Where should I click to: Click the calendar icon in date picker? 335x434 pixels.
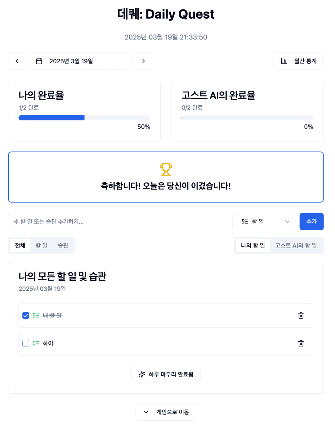39,61
